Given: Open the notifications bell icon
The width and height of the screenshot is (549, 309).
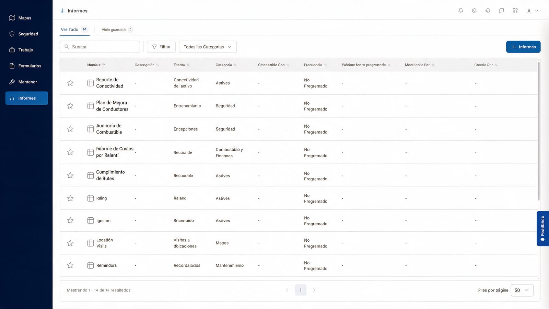Looking at the screenshot, I should point(460,11).
